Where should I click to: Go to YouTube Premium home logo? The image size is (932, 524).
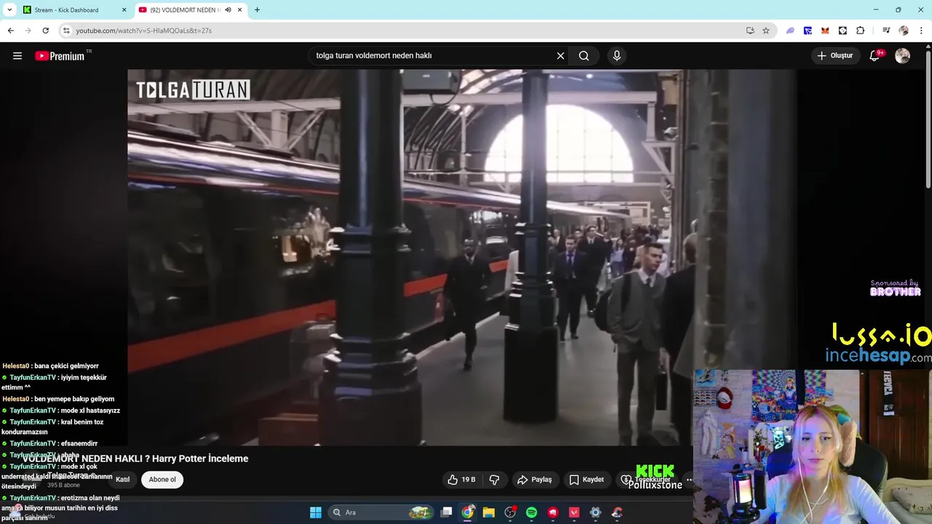pyautogui.click(x=60, y=56)
